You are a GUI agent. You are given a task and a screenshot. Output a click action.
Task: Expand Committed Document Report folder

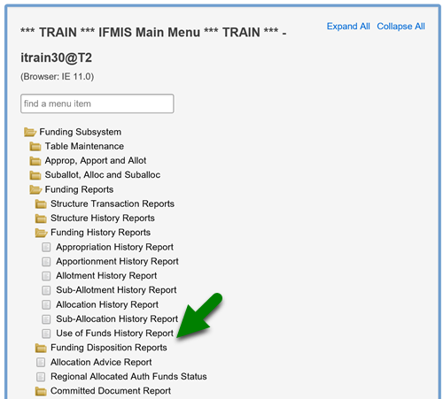111,391
